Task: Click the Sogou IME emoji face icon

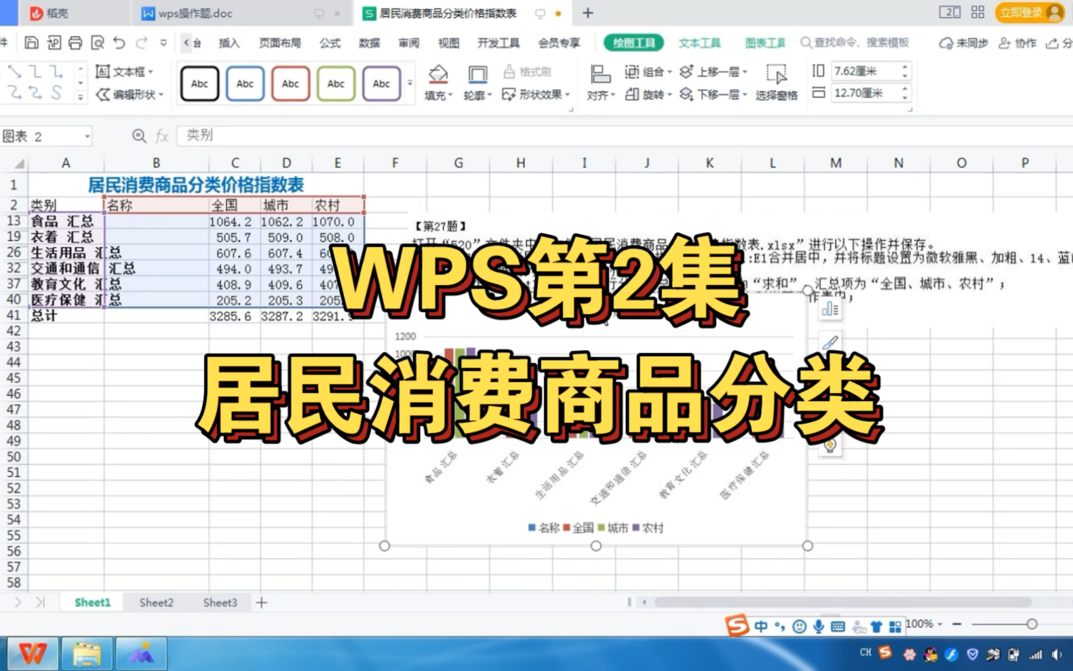Action: (x=800, y=626)
